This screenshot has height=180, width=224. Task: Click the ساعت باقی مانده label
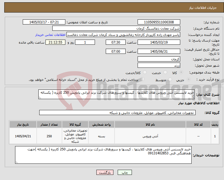click(32, 43)
